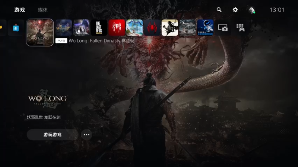Select the game tile with purple lightning artwork
The height and width of the screenshot is (167, 298).
[x=81, y=27]
